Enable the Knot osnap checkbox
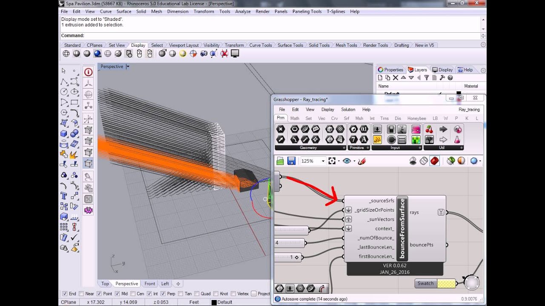 [216, 294]
